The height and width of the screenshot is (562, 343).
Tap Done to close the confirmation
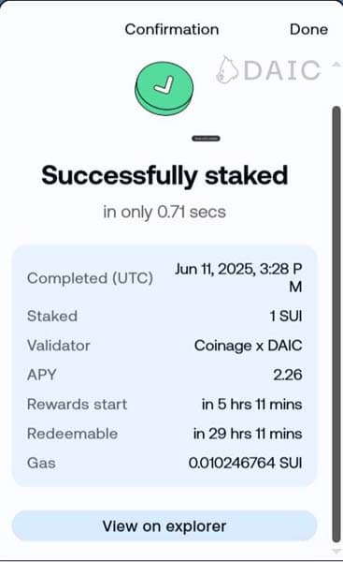(308, 29)
